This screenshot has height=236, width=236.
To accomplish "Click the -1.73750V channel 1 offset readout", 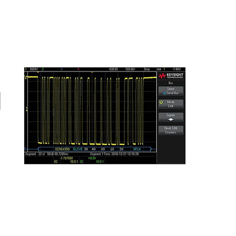I will (x=66, y=158).
